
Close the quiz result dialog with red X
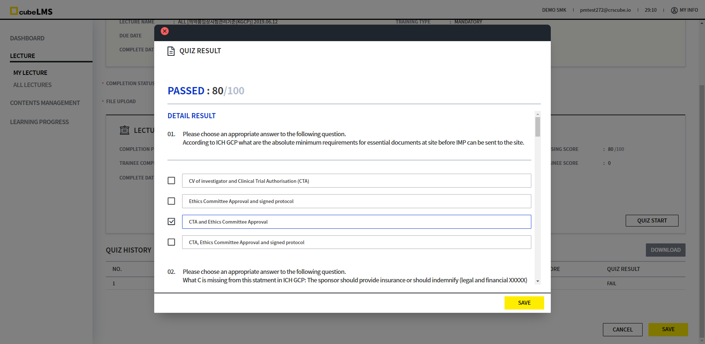(165, 31)
